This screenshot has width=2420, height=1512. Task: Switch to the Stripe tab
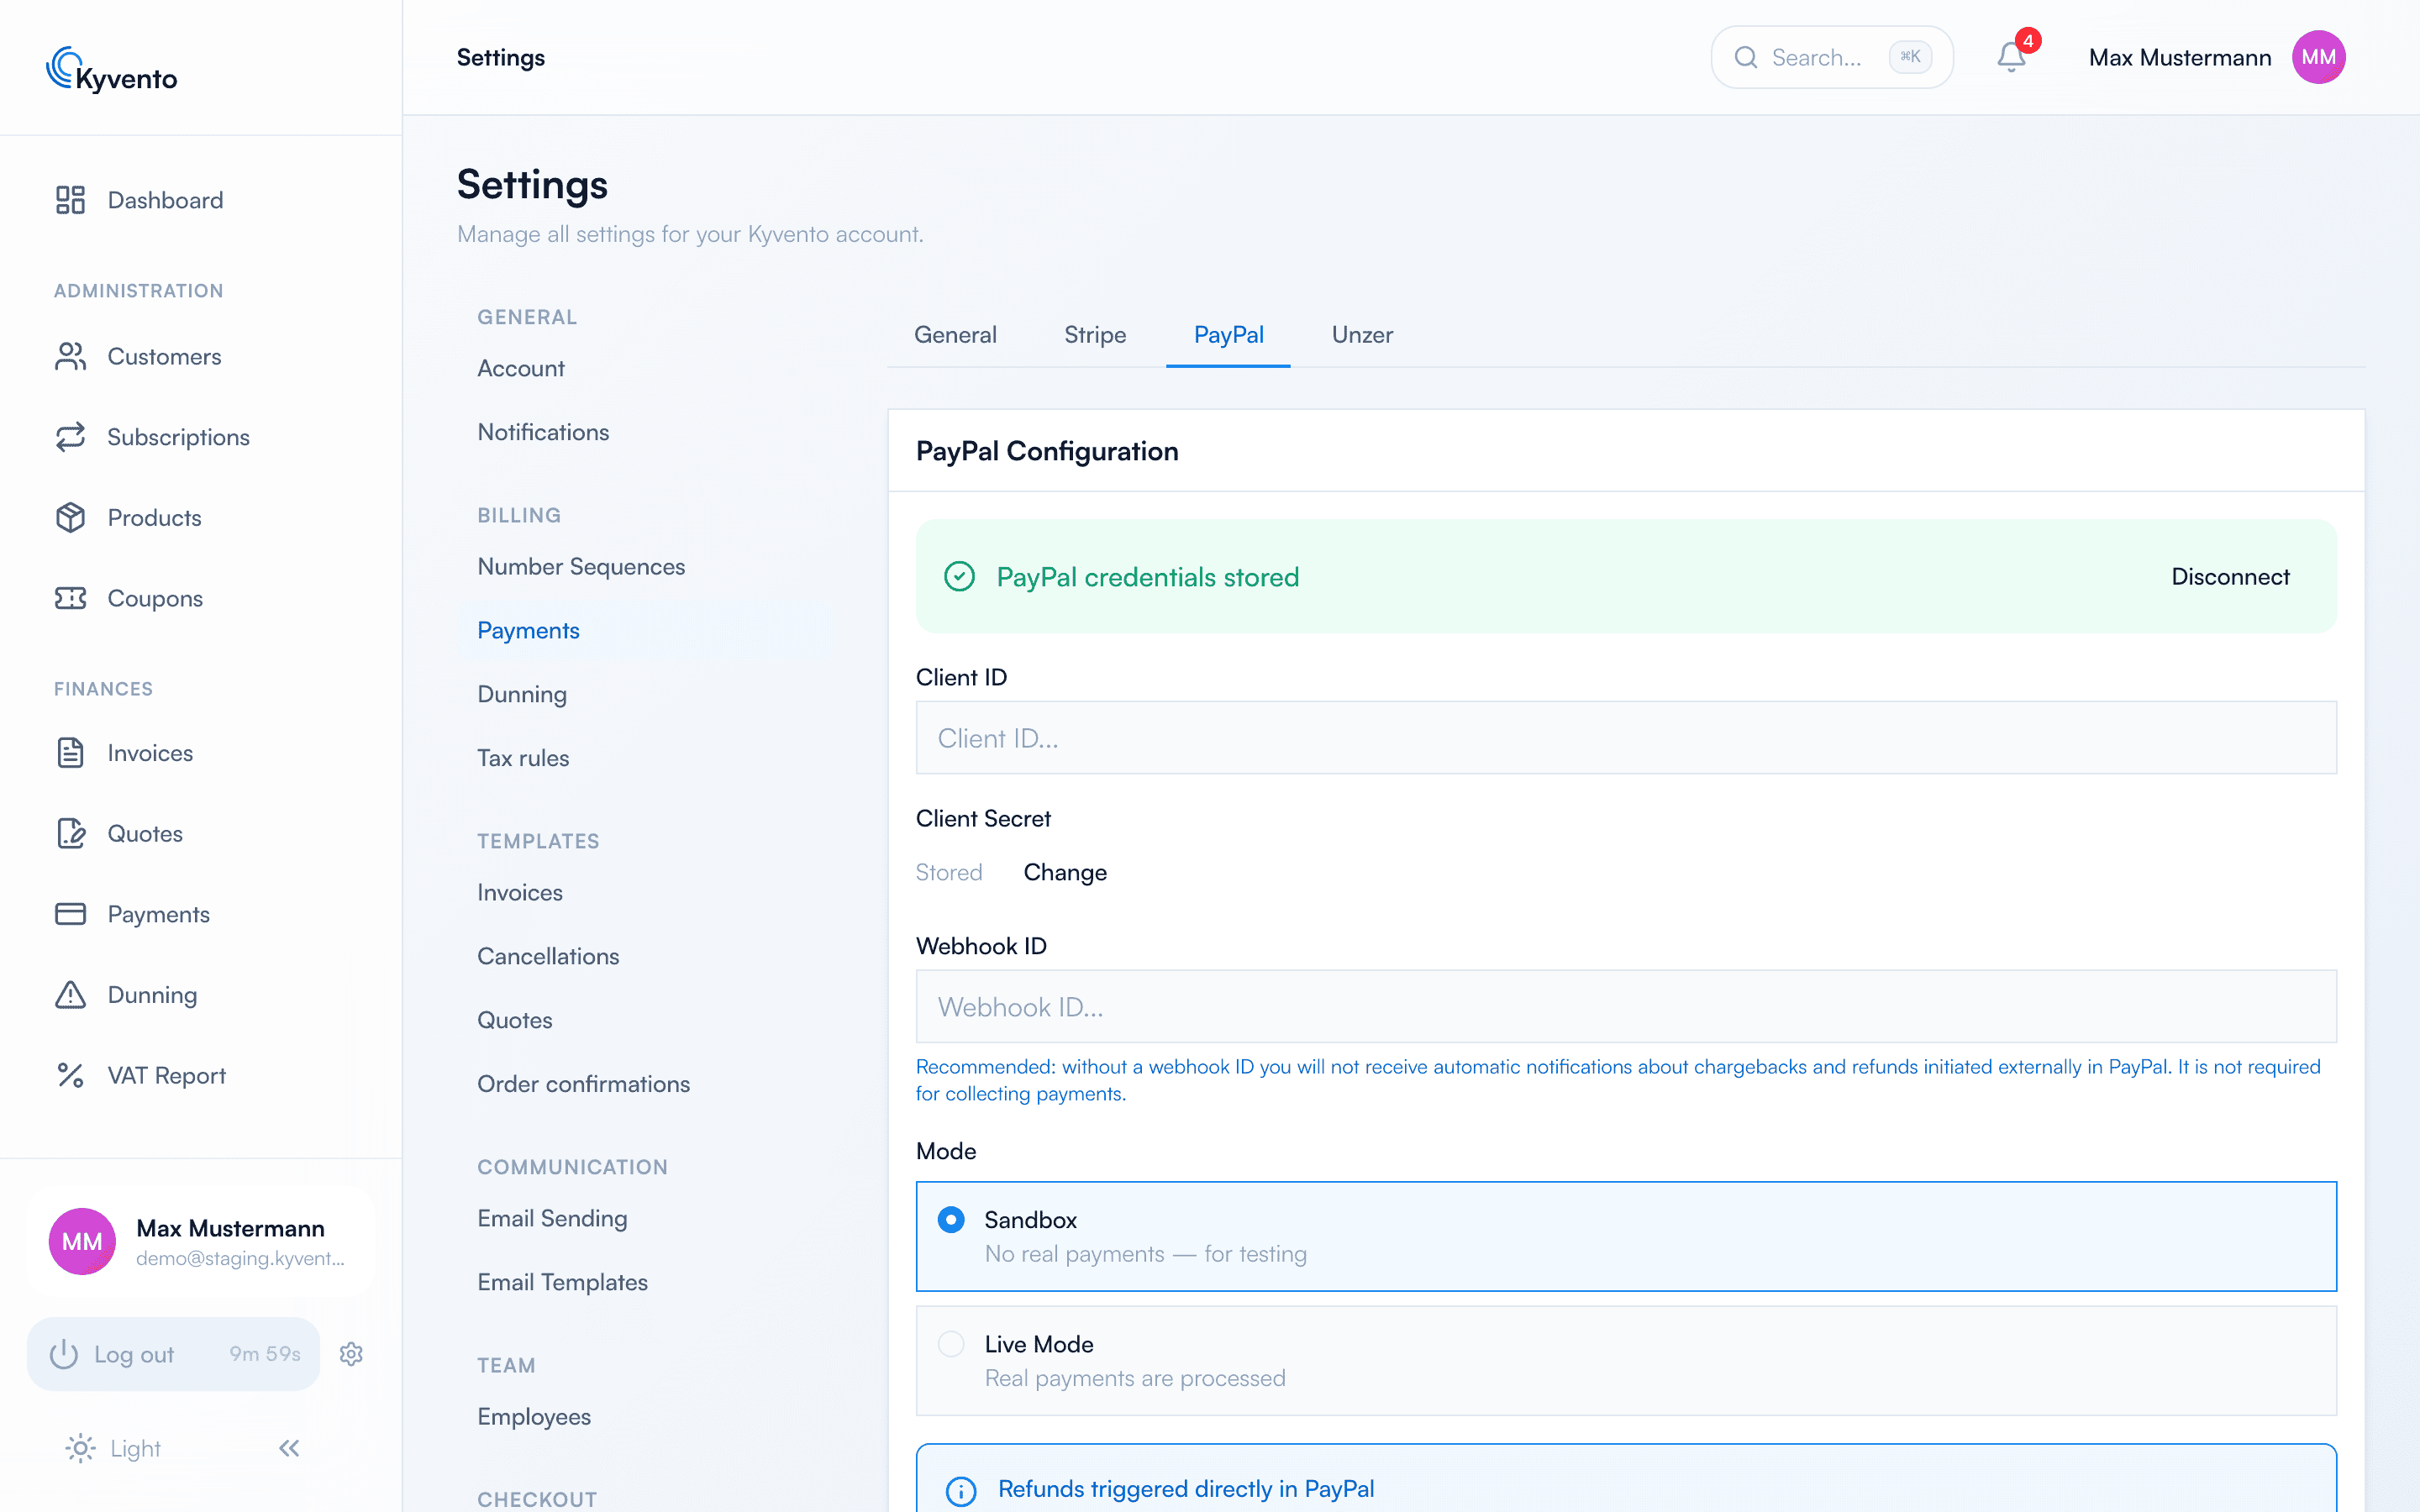click(x=1095, y=335)
